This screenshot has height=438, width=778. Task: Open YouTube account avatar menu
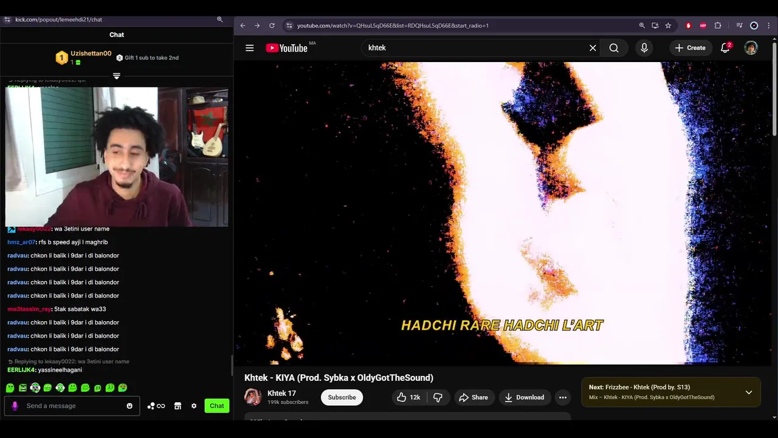pyautogui.click(x=751, y=48)
